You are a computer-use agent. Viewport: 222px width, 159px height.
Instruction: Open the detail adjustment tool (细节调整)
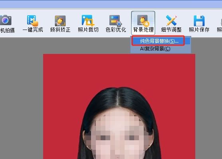coord(171,24)
